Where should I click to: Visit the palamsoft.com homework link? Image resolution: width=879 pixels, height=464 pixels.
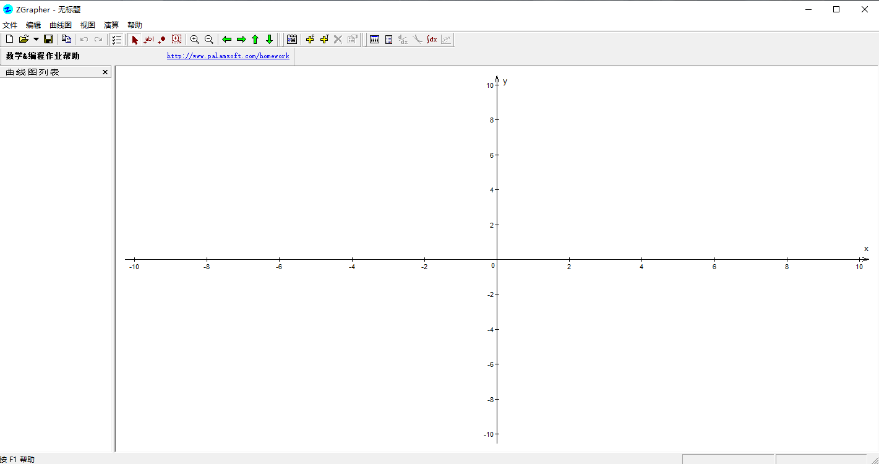tap(228, 56)
